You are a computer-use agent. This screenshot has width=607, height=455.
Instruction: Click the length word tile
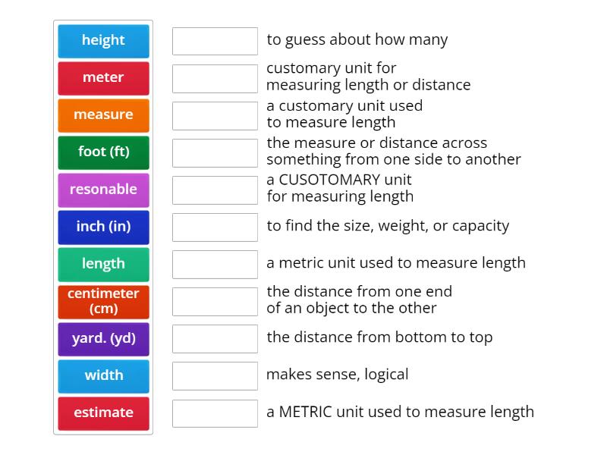coord(103,264)
